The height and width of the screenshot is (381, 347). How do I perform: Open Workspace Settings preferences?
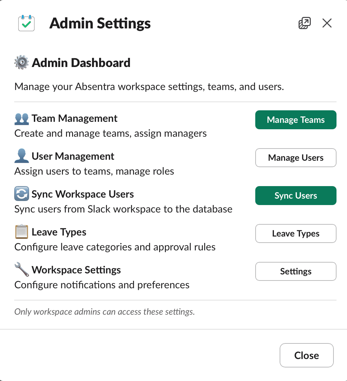pos(296,271)
